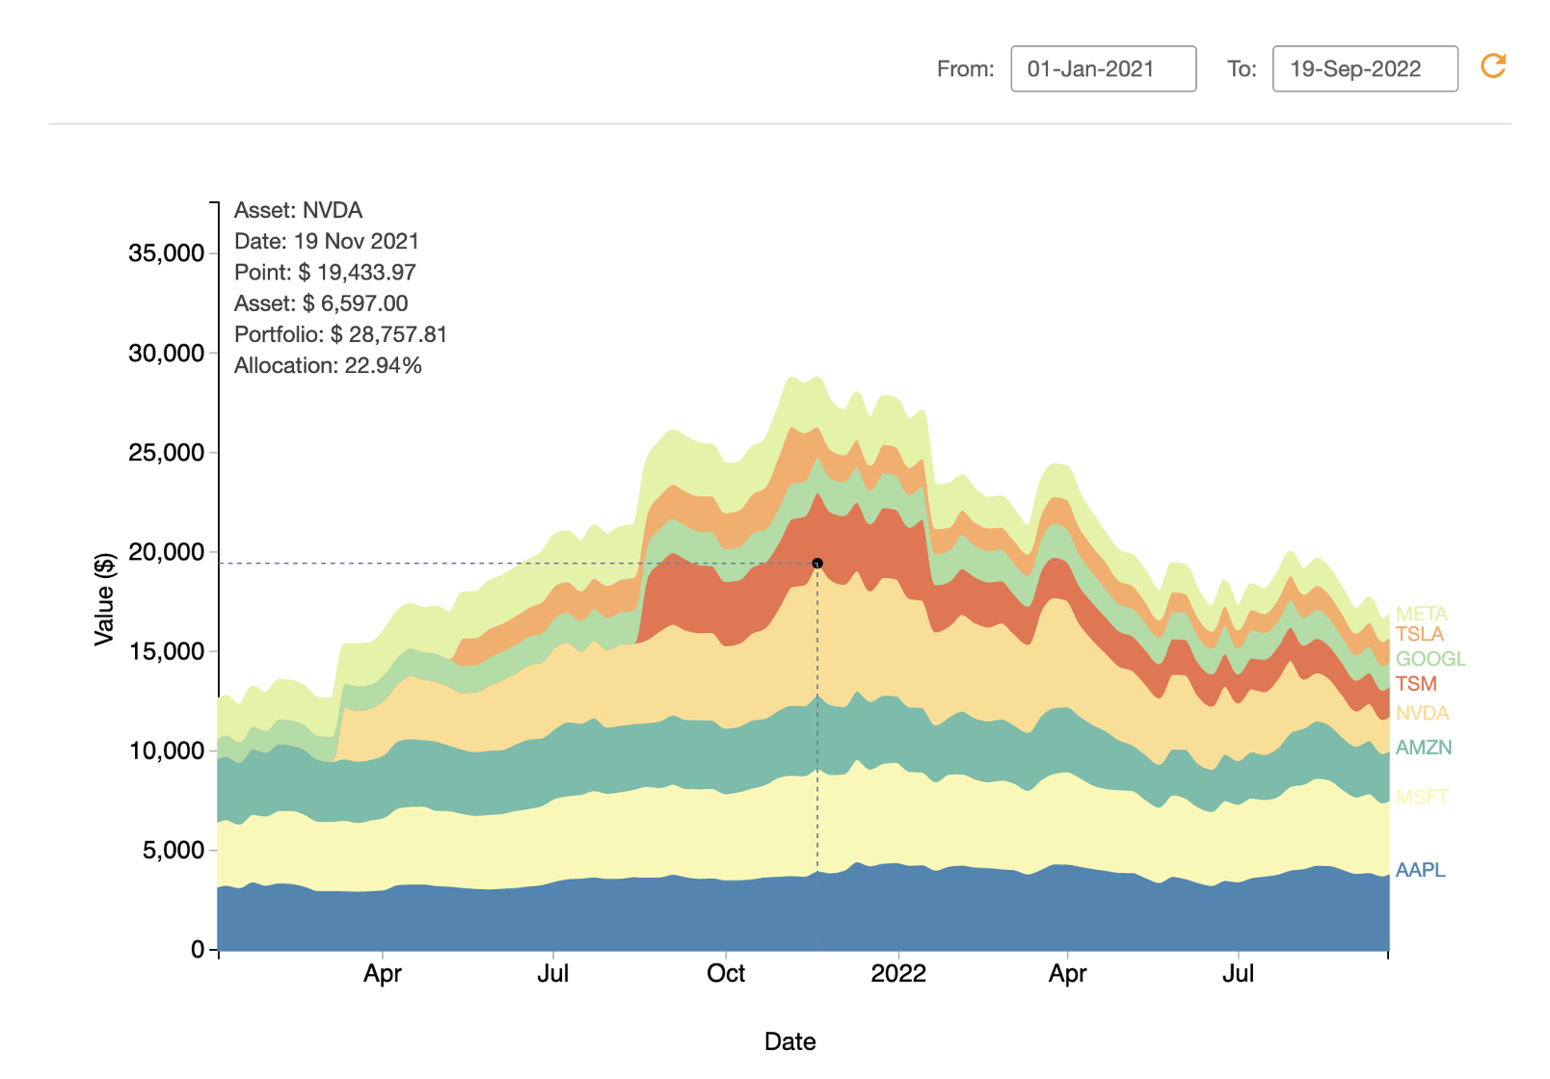Click the Allocation: 22.94% tooltip text
Image resolution: width=1550 pixels, height=1079 pixels.
click(x=328, y=366)
